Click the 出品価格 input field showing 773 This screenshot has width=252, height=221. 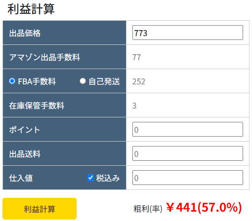point(188,33)
